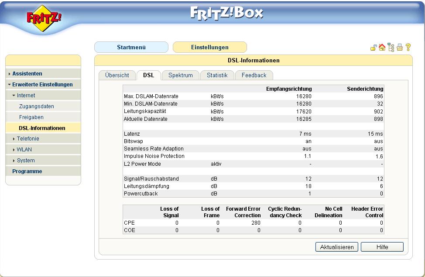Go to the Startmenü
The image size is (425, 277).
click(131, 47)
